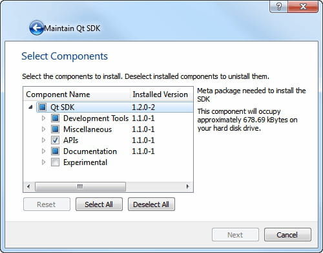323x253 pixels.
Task: Select the Development Tools row label
Action: (96, 118)
